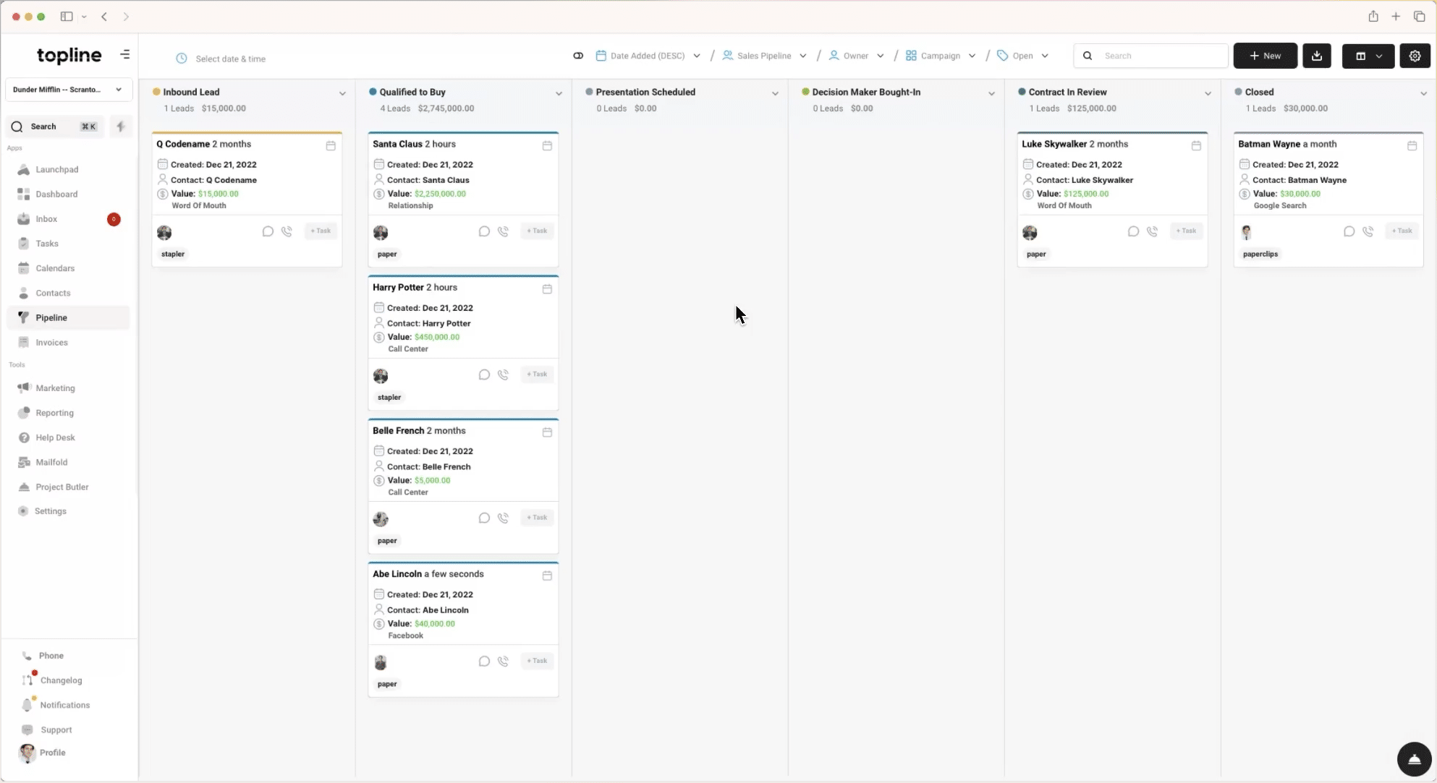Screen dimensions: 1437x783
Task: Click call icon on Batman Wayne card
Action: click(1368, 231)
